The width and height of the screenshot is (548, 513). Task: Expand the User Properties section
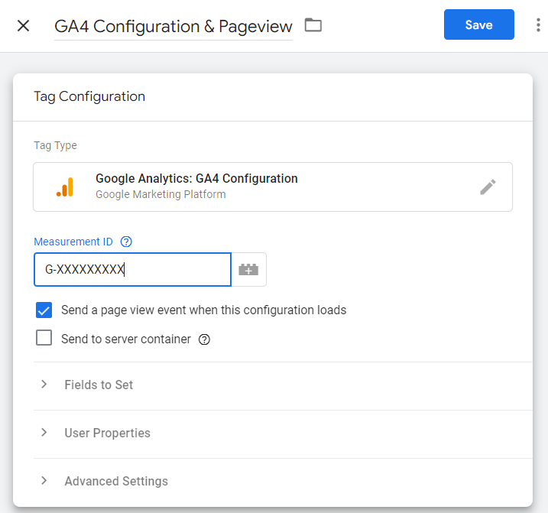click(x=107, y=433)
